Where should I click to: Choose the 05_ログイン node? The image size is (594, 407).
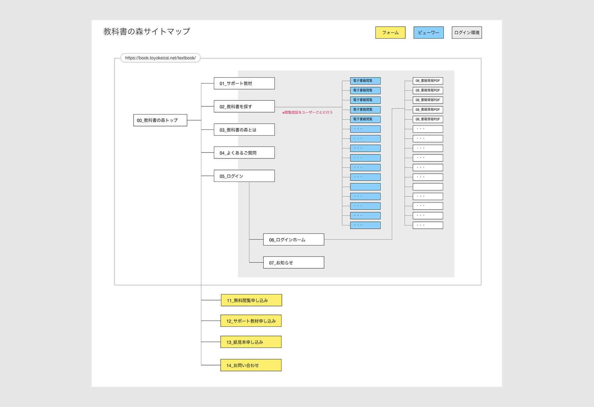pos(244,176)
